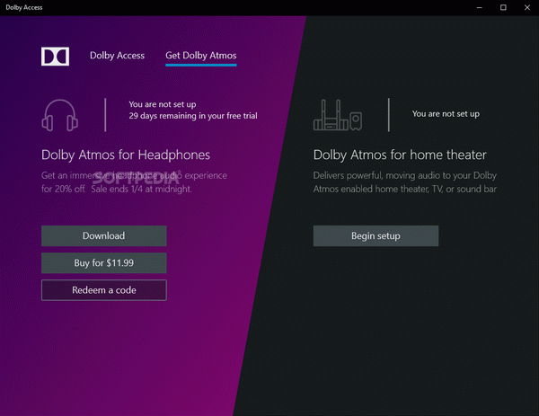The height and width of the screenshot is (416, 539).
Task: Select the Get Dolby Atmos tab
Action: pos(200,56)
